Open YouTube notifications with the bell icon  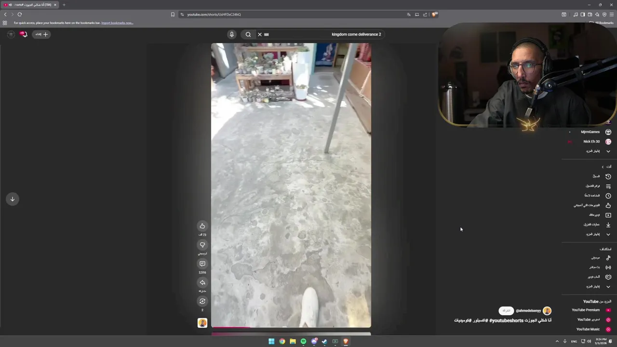[23, 34]
